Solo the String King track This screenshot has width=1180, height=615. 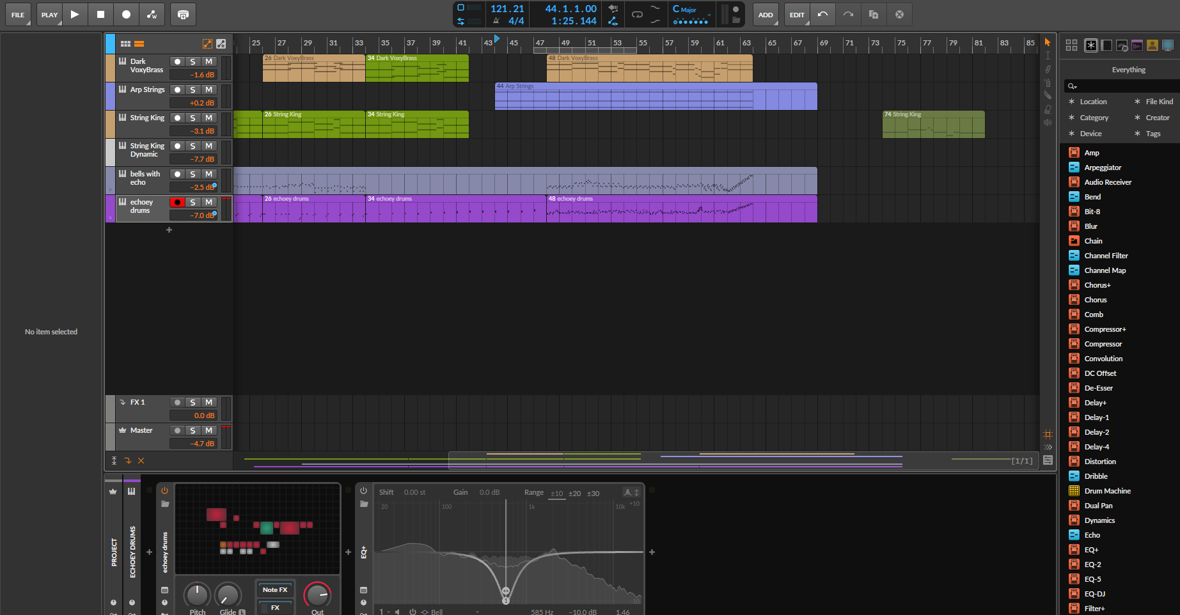193,118
